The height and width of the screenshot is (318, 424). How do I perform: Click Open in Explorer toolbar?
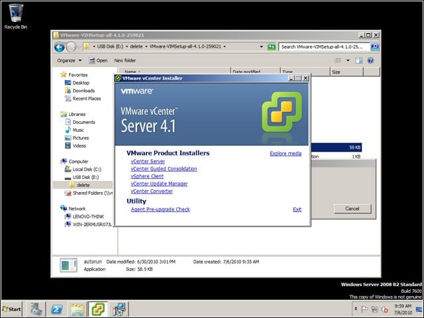pos(99,60)
